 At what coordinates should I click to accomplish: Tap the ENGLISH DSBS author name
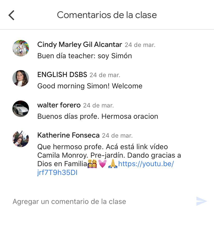point(62,75)
